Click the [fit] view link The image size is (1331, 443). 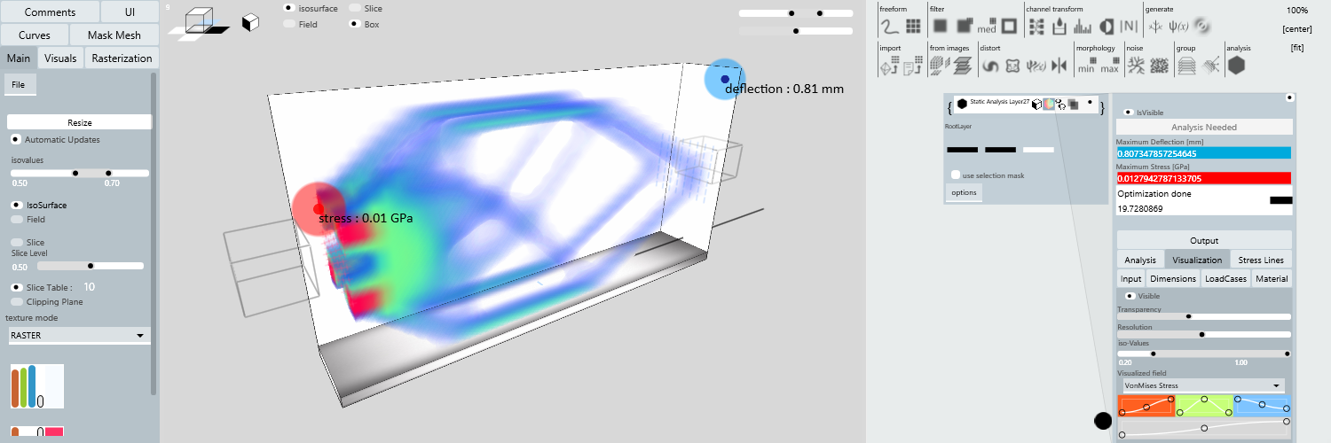point(1297,48)
